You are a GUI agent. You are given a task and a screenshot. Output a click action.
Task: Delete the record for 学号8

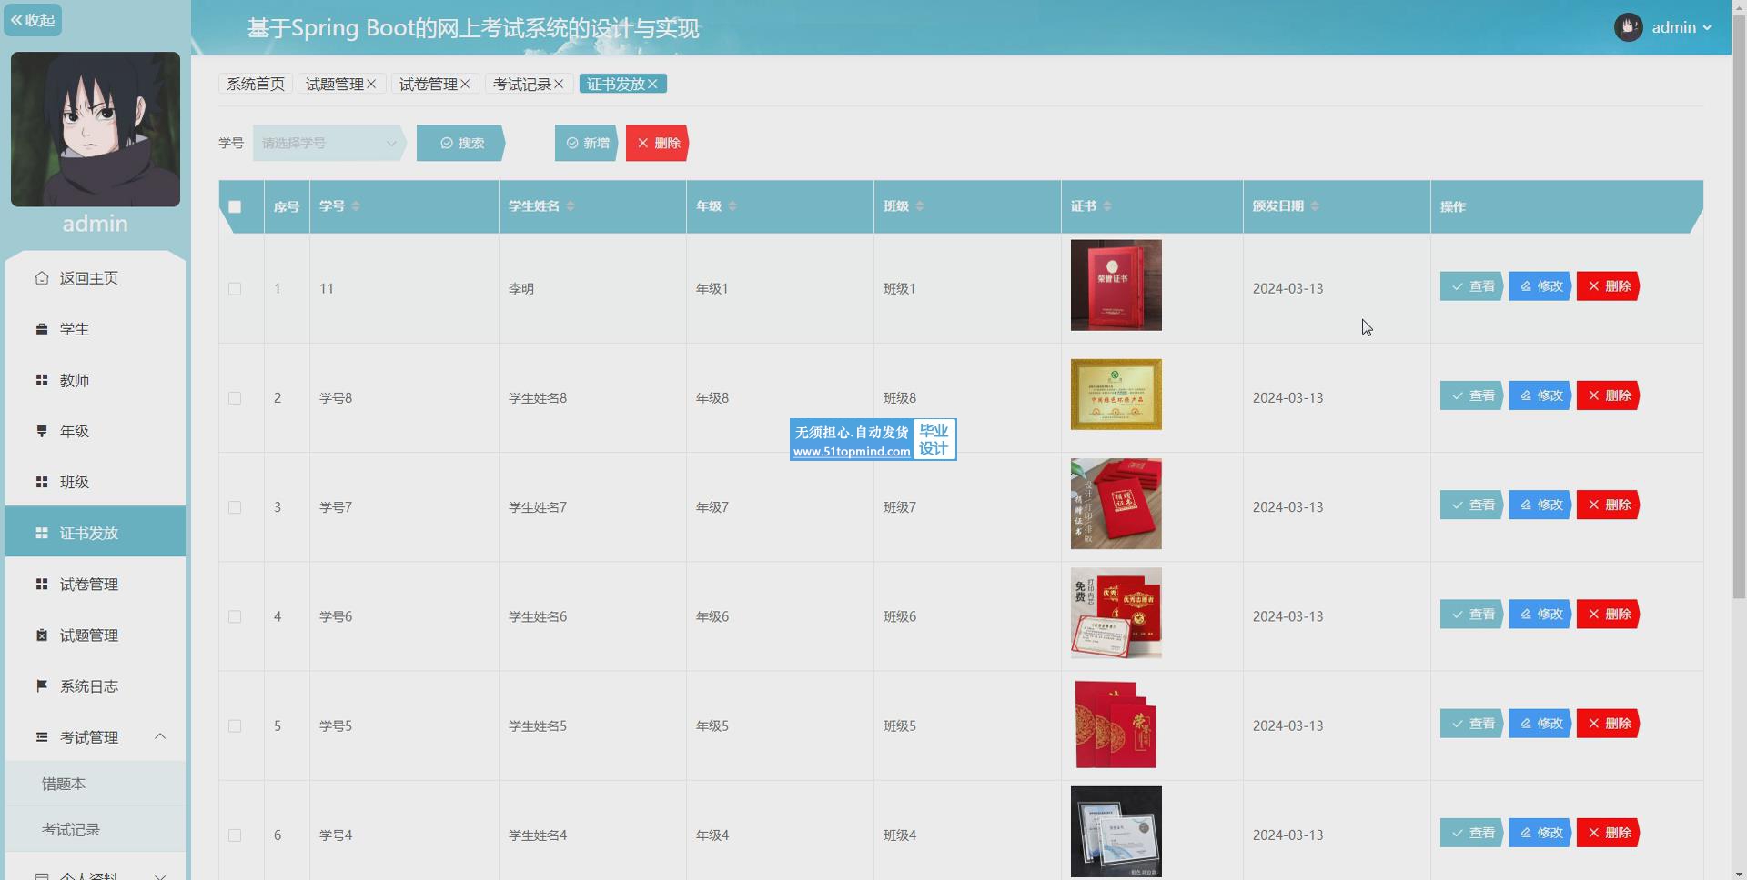point(1608,395)
